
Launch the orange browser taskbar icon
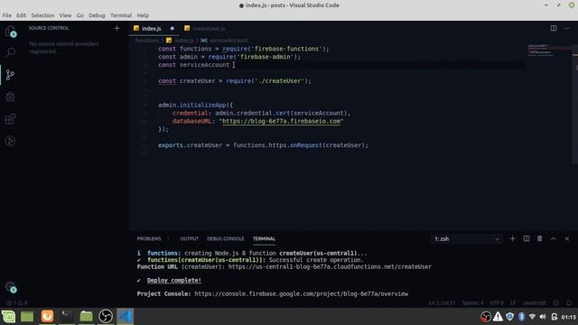(47, 316)
